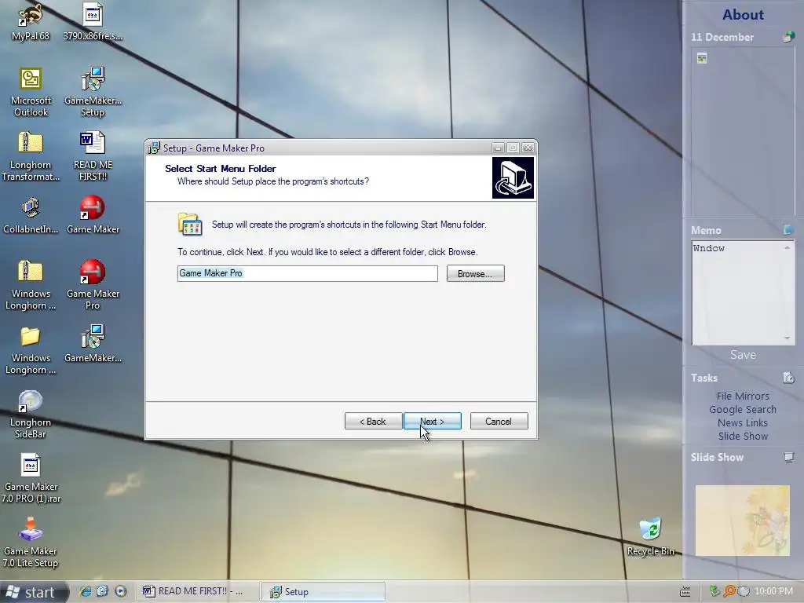Switch to the Setup taskbar button
The height and width of the screenshot is (603, 804).
point(323,591)
